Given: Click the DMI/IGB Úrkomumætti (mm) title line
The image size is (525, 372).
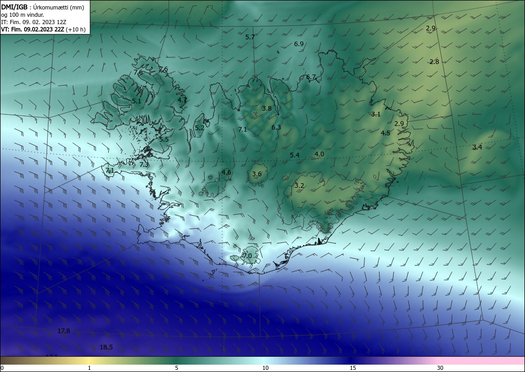Looking at the screenshot, I should (43, 7).
